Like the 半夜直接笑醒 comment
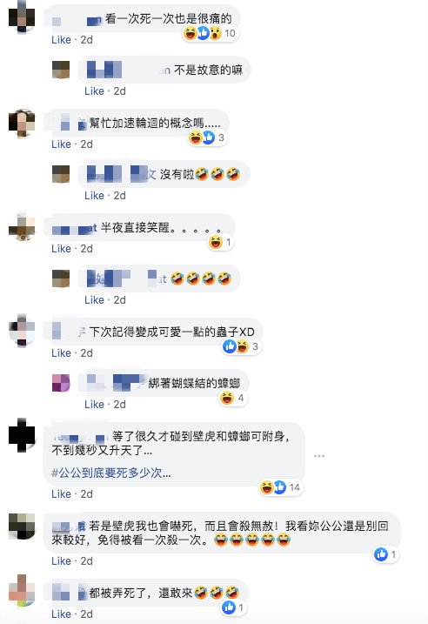Viewport: 428px width, 624px height. (x=61, y=249)
